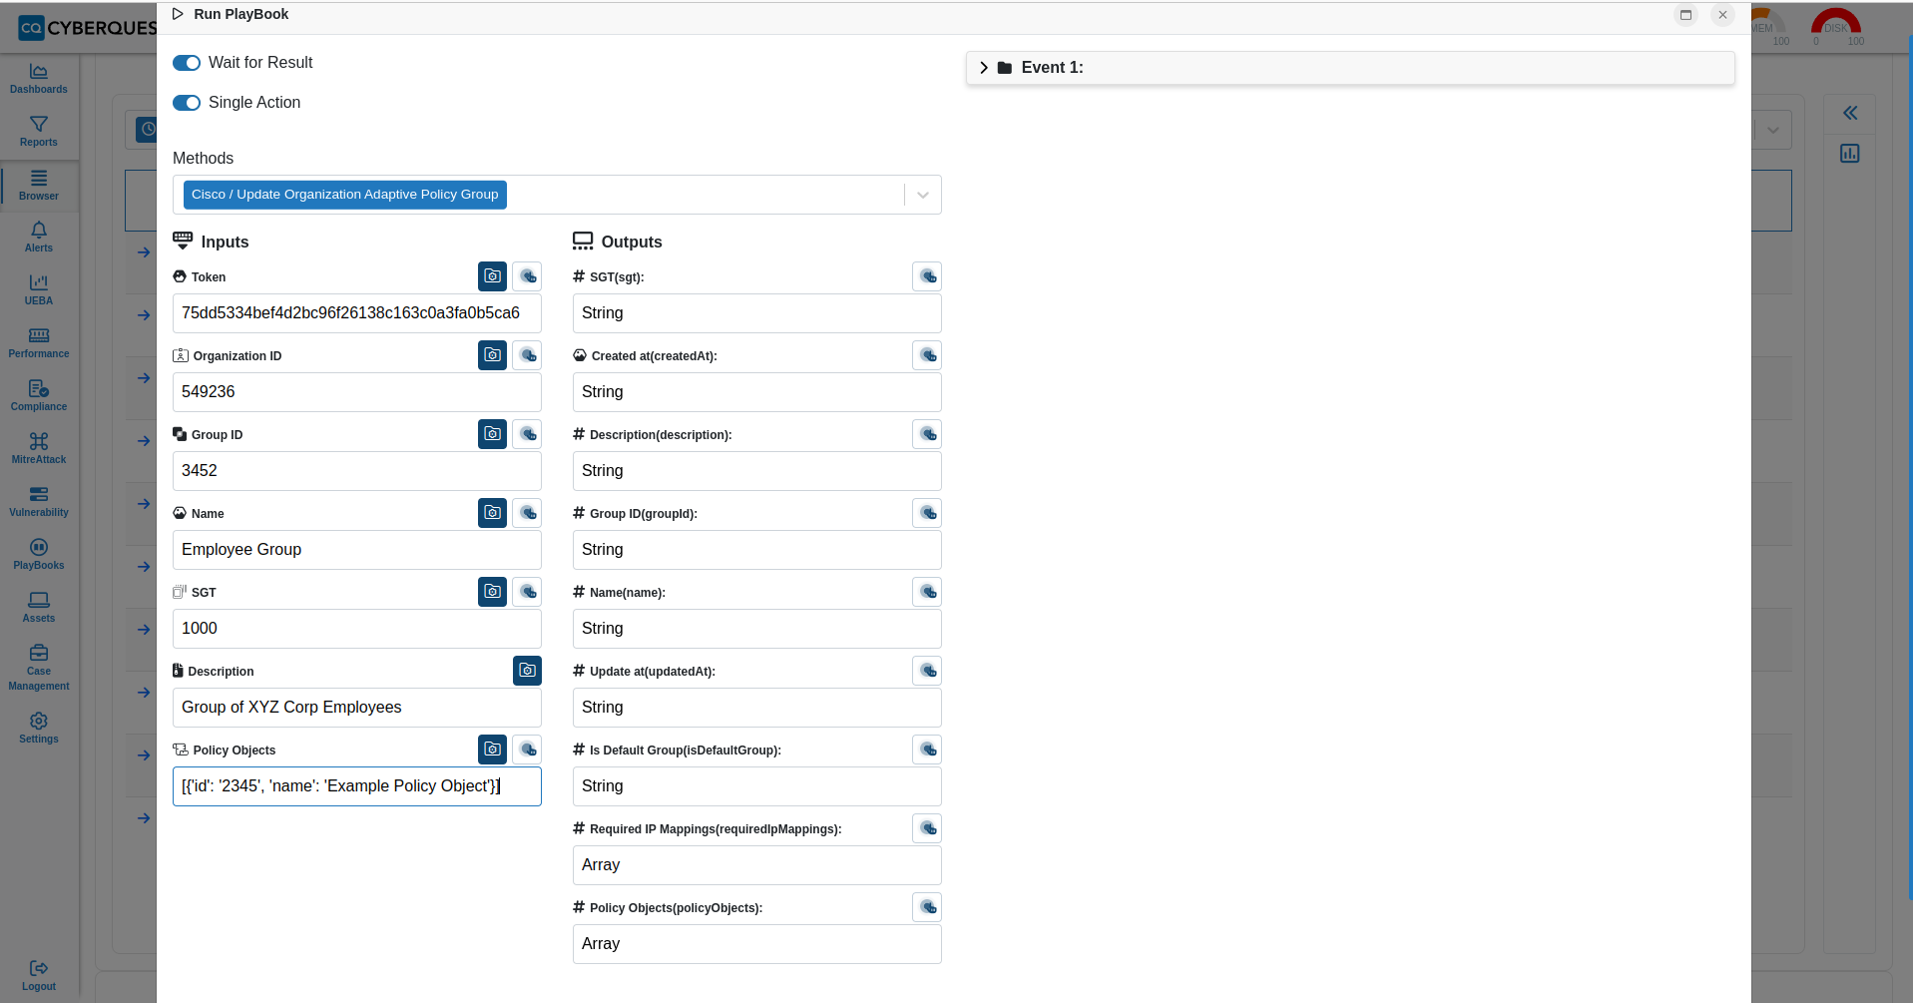The height and width of the screenshot is (1003, 1913).
Task: Close the Run PlayBook dialog
Action: click(1722, 15)
